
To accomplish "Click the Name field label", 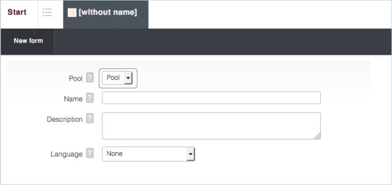I will click(73, 99).
